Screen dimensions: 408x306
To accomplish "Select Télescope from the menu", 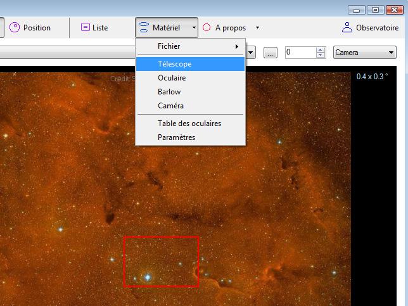I will (191, 64).
